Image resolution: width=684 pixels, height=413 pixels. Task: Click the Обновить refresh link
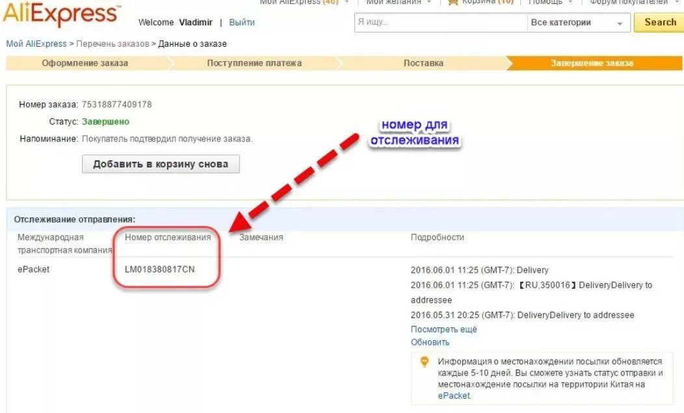point(430,342)
